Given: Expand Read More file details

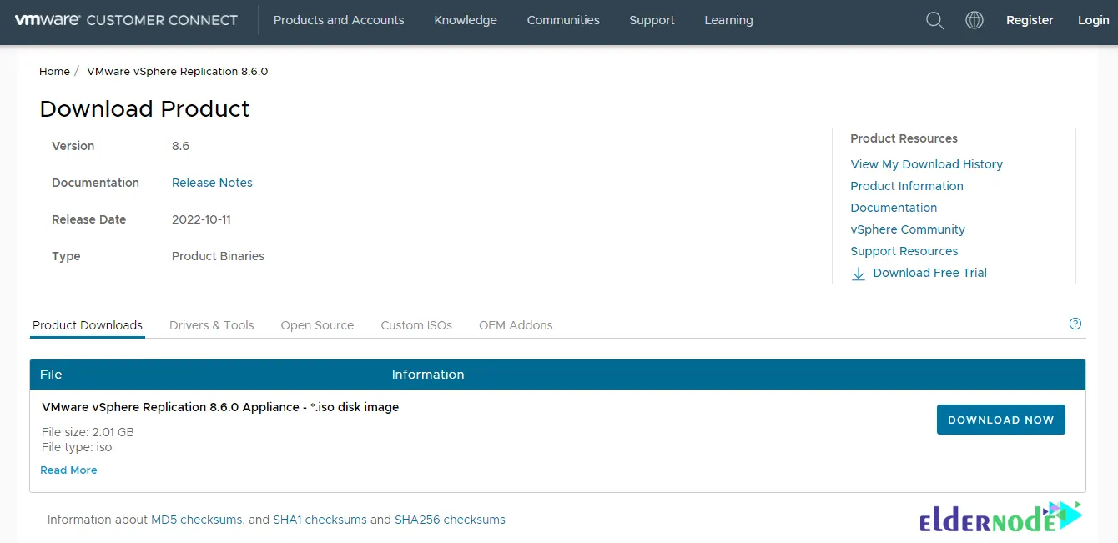Looking at the screenshot, I should coord(68,470).
